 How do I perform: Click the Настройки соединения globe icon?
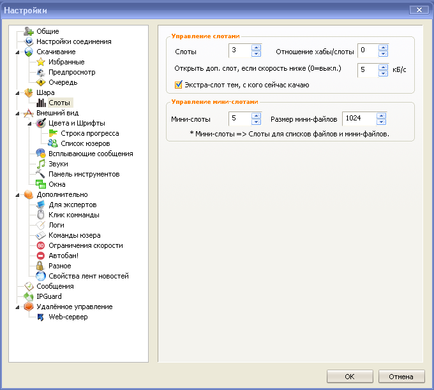(x=29, y=41)
